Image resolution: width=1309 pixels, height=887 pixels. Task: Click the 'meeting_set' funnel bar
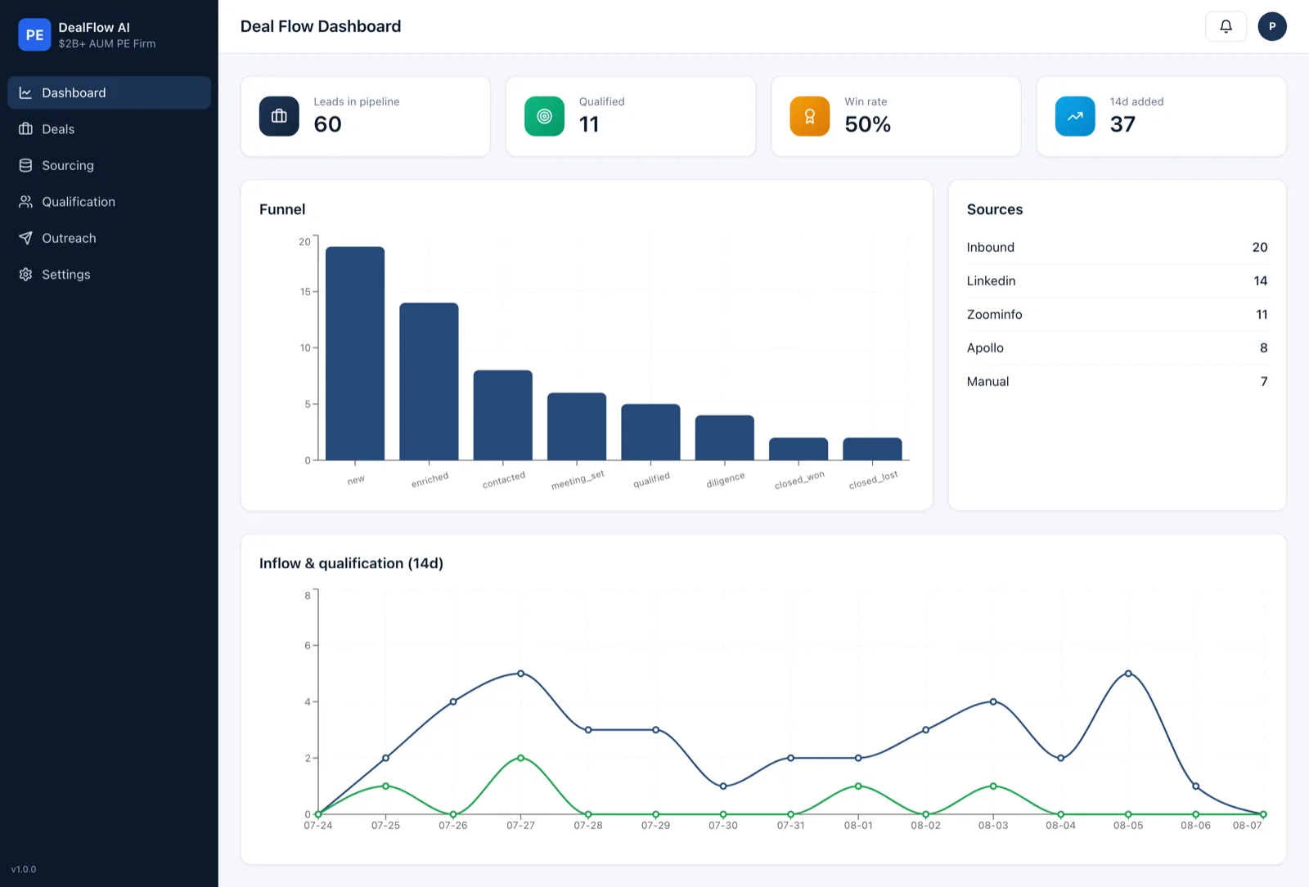click(577, 427)
